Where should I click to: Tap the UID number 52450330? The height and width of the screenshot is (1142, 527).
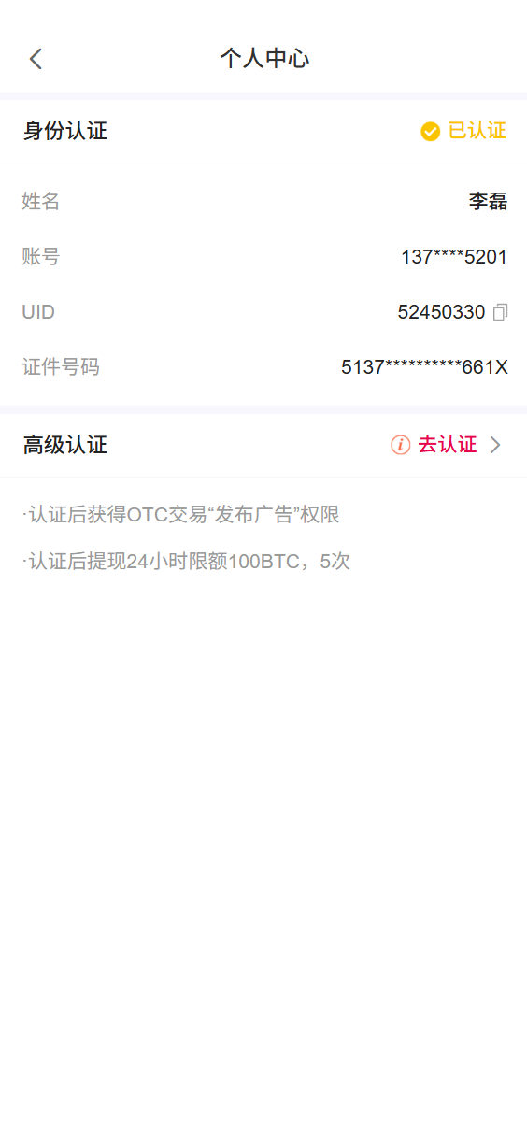click(441, 312)
